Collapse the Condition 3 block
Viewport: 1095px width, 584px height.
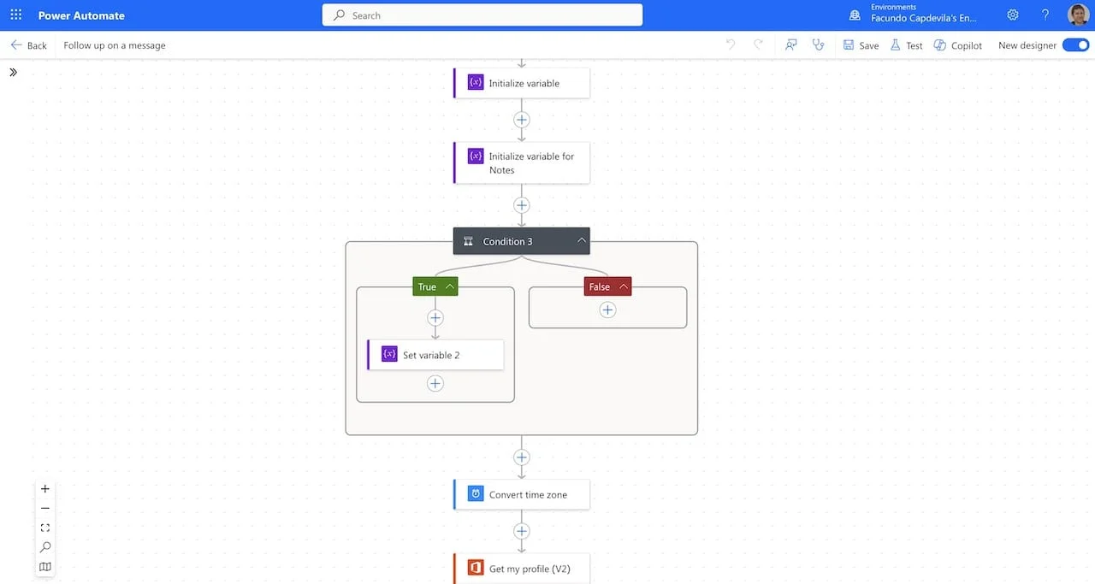(582, 241)
